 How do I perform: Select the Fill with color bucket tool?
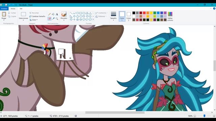53,14
